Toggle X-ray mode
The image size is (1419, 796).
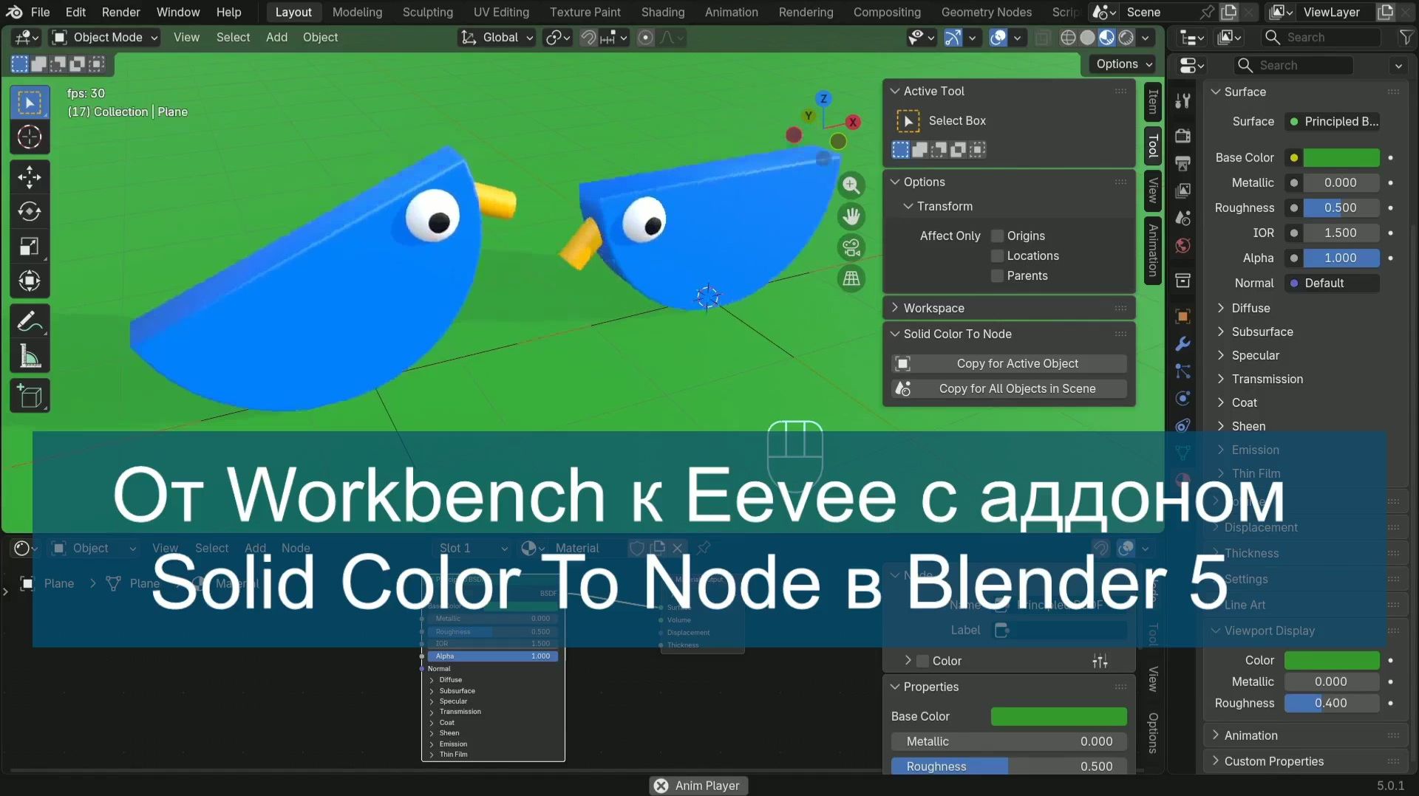coord(1042,38)
